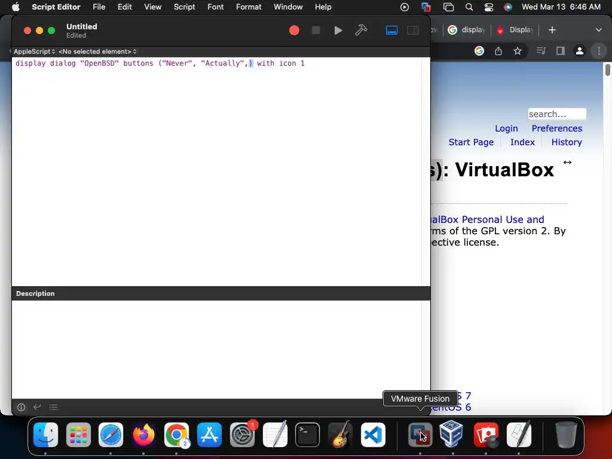Open the Window menu
The height and width of the screenshot is (459, 612).
(288, 7)
